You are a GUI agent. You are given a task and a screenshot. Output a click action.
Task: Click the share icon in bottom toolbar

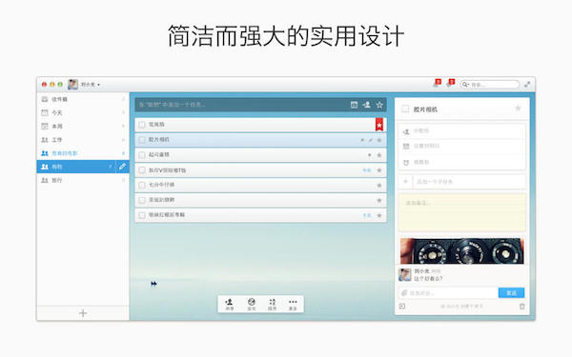[229, 304]
